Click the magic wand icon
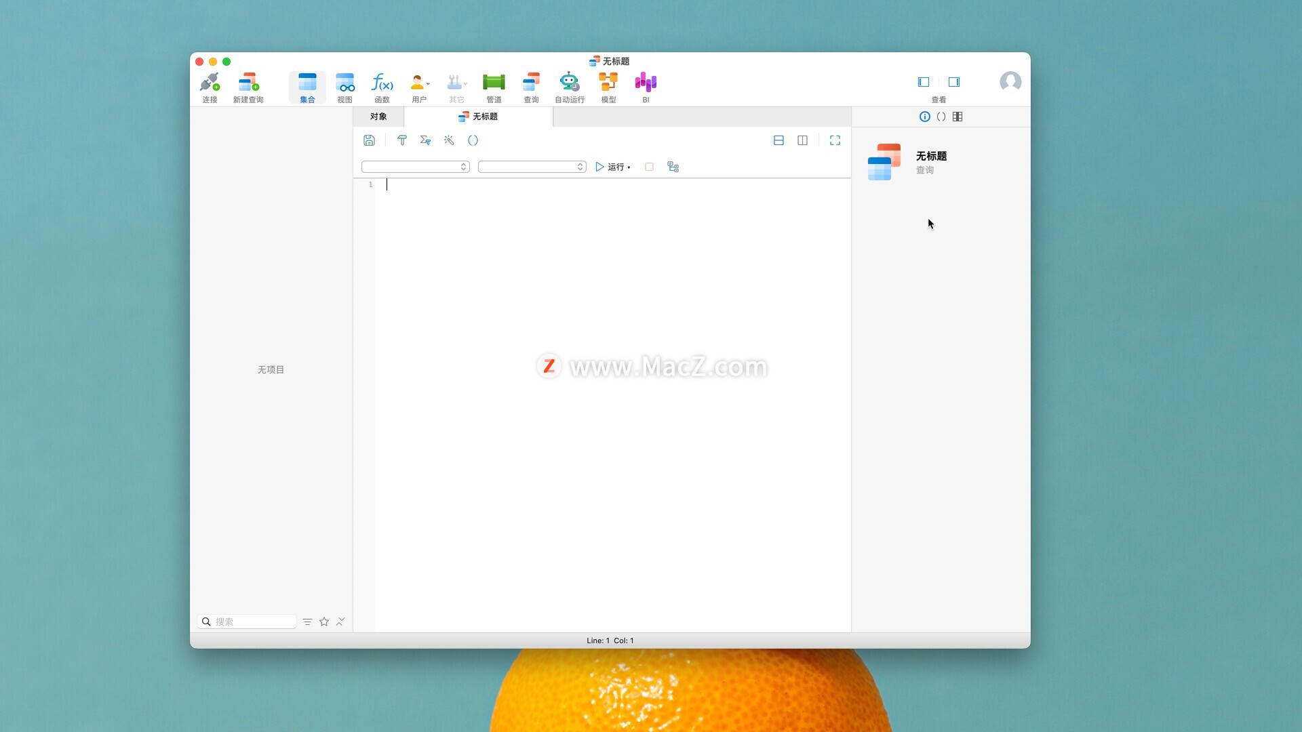The image size is (1302, 732). point(449,140)
